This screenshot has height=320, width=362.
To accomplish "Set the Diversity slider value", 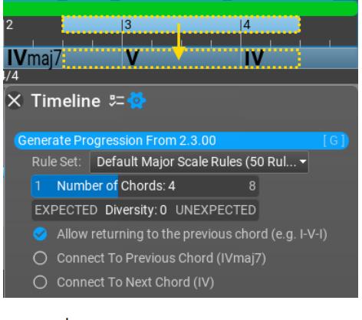I will [145, 210].
